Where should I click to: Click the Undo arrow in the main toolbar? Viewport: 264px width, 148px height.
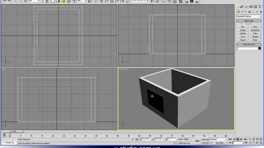[x=5, y=1]
